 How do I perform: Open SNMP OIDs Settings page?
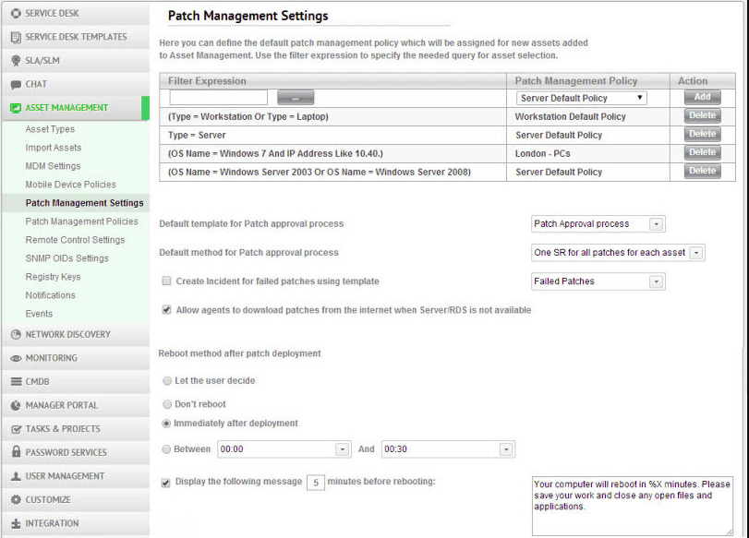point(66,258)
